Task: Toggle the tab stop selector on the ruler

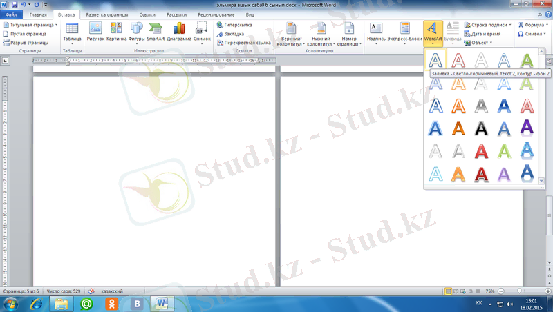Action: (5, 61)
